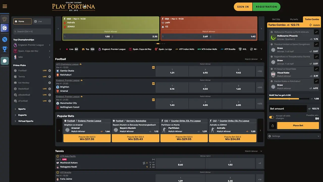Show +510 more markets for Brighton vs Arsenal
Image resolution: width=323 pixels, height=182 pixels.
point(260,87)
